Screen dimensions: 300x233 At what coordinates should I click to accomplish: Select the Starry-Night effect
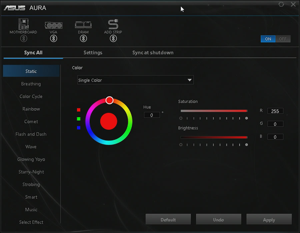pos(31,172)
